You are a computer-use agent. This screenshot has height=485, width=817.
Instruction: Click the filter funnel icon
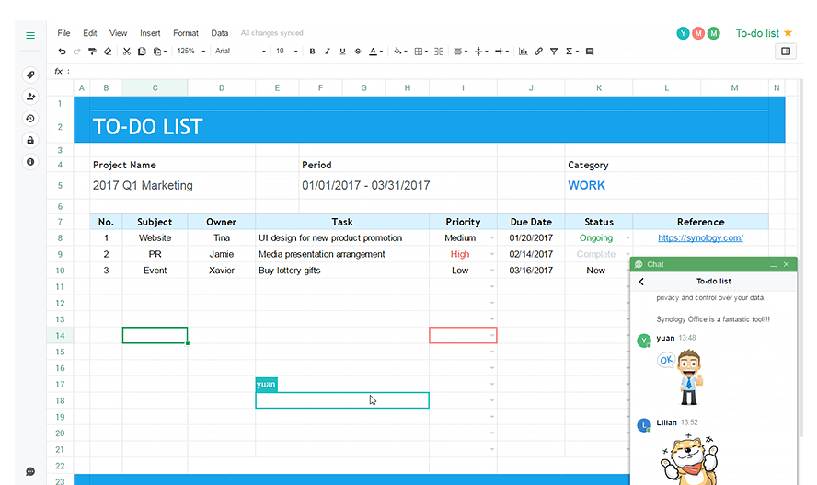pos(554,51)
